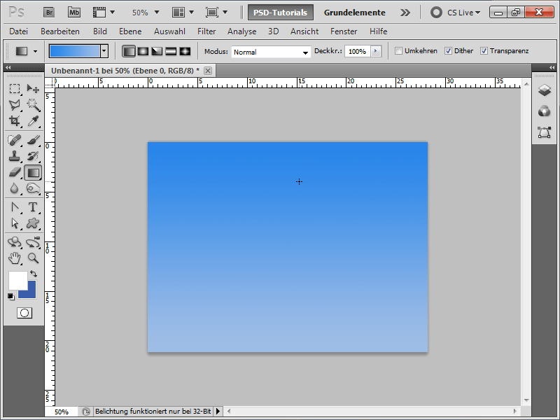Open the gradient picker dropdown arrow

click(x=104, y=51)
